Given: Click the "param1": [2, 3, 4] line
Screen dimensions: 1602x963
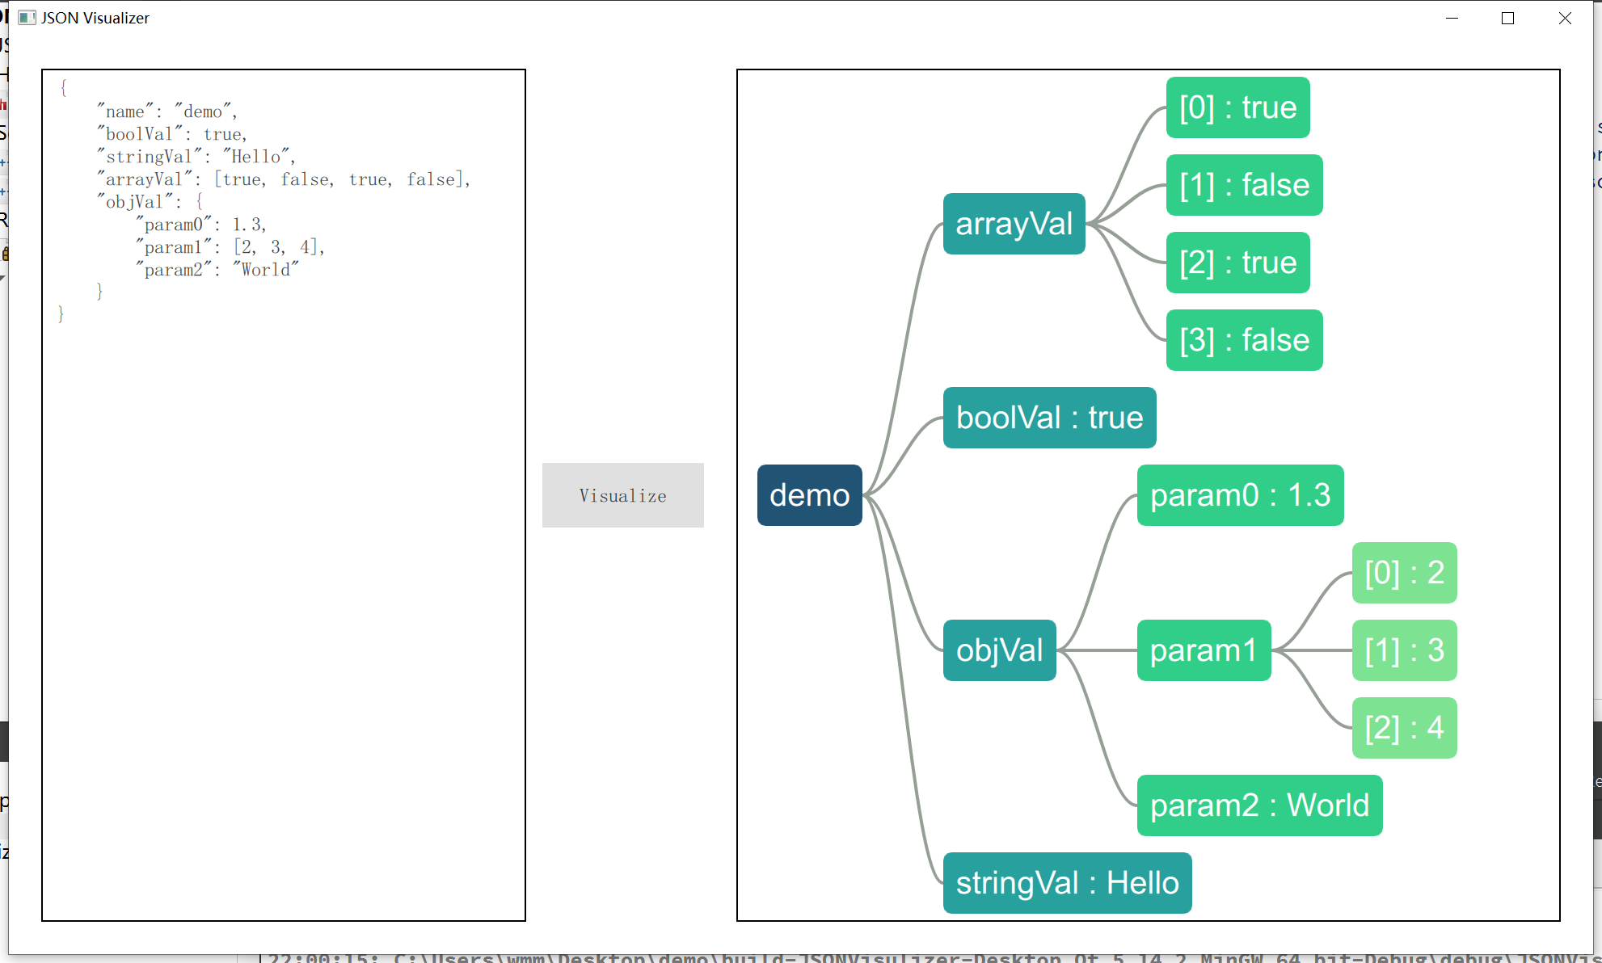Looking at the screenshot, I should (x=230, y=247).
